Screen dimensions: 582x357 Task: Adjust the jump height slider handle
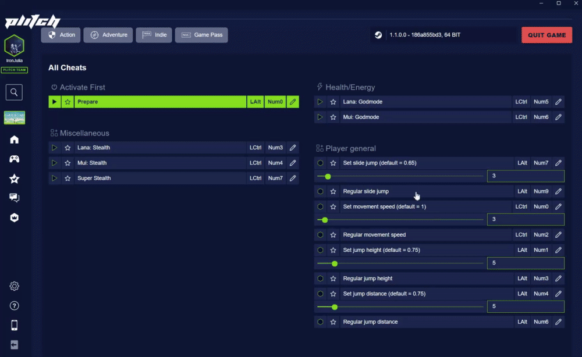tap(335, 263)
